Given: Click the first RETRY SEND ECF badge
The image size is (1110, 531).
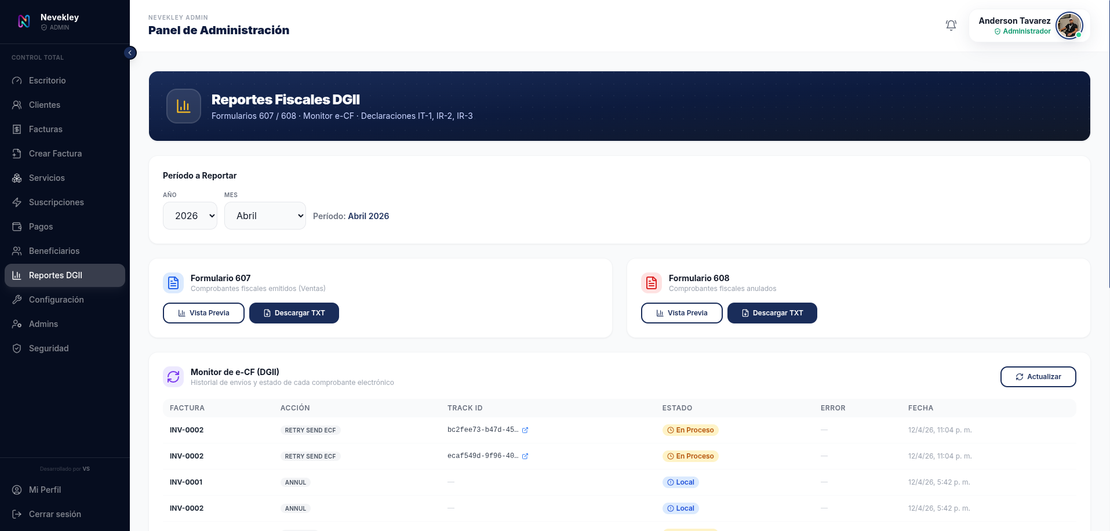Looking at the screenshot, I should 310,430.
